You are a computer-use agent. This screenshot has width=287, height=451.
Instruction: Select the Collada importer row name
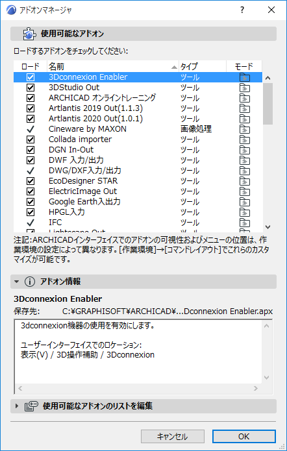(x=80, y=140)
